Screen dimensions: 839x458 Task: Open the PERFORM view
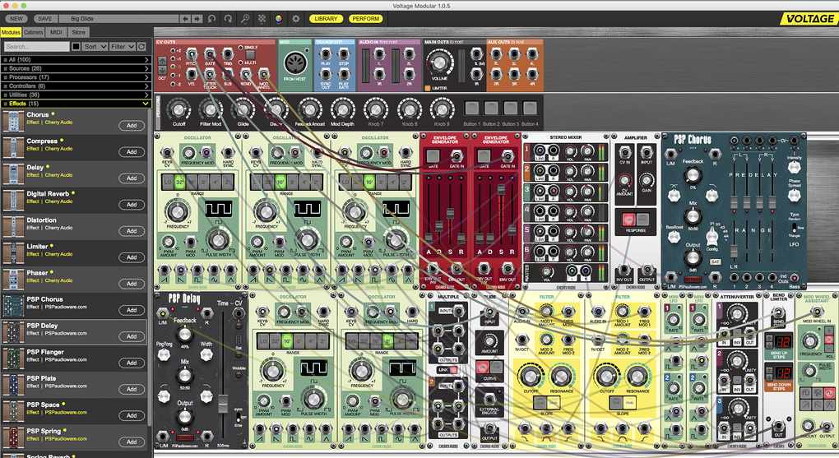365,19
